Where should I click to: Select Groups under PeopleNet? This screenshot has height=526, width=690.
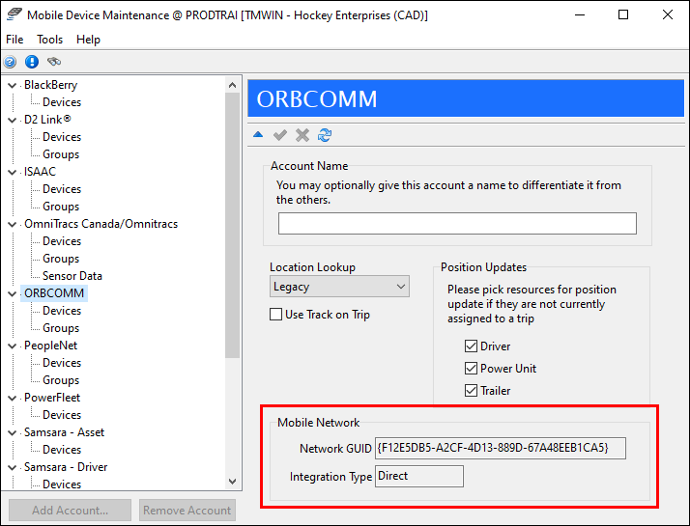click(61, 380)
